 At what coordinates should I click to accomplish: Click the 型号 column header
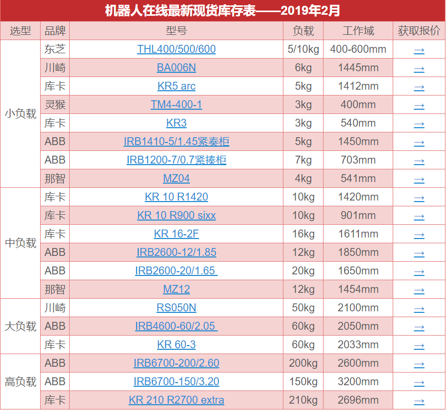[x=176, y=31]
